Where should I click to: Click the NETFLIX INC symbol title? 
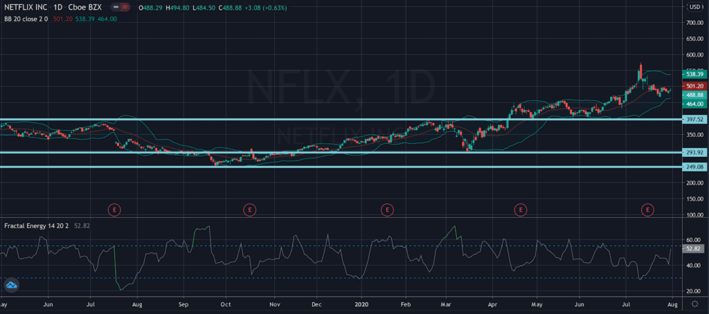click(25, 8)
